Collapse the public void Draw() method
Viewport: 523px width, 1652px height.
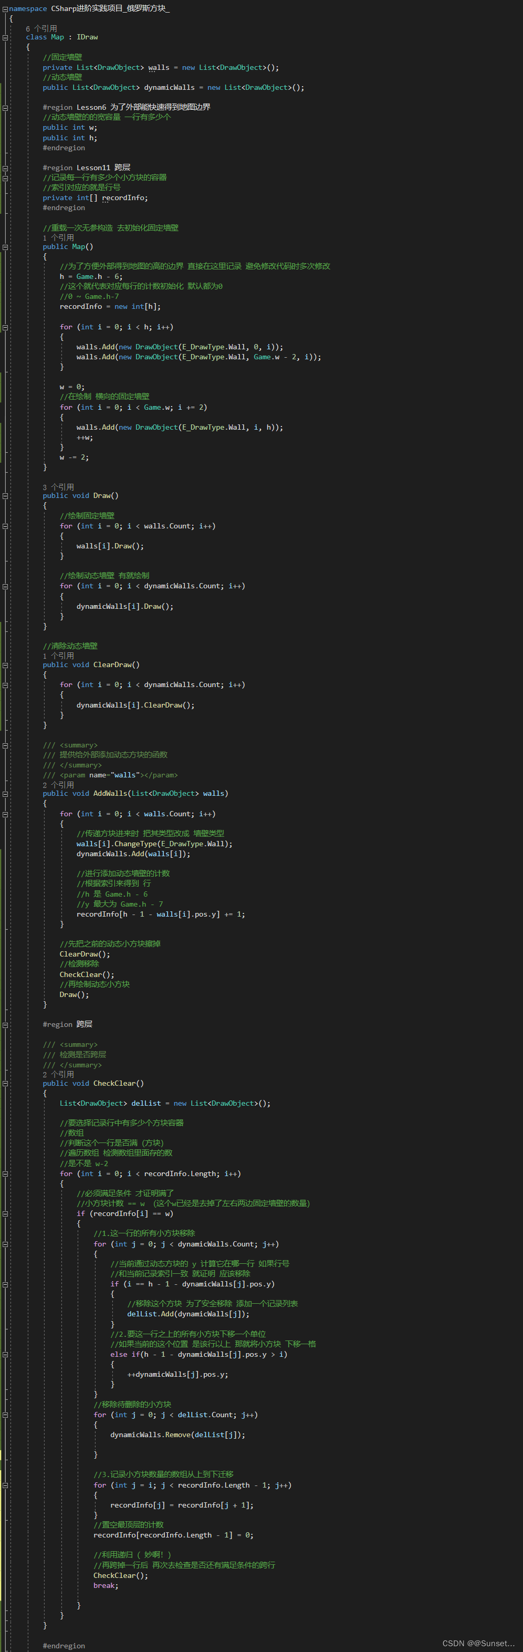coord(5,496)
